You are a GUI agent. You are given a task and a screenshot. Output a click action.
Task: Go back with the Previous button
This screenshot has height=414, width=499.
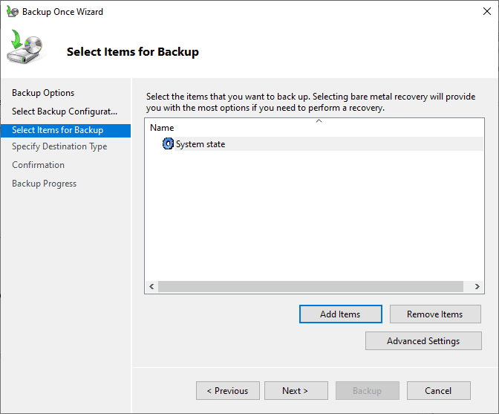pos(227,391)
